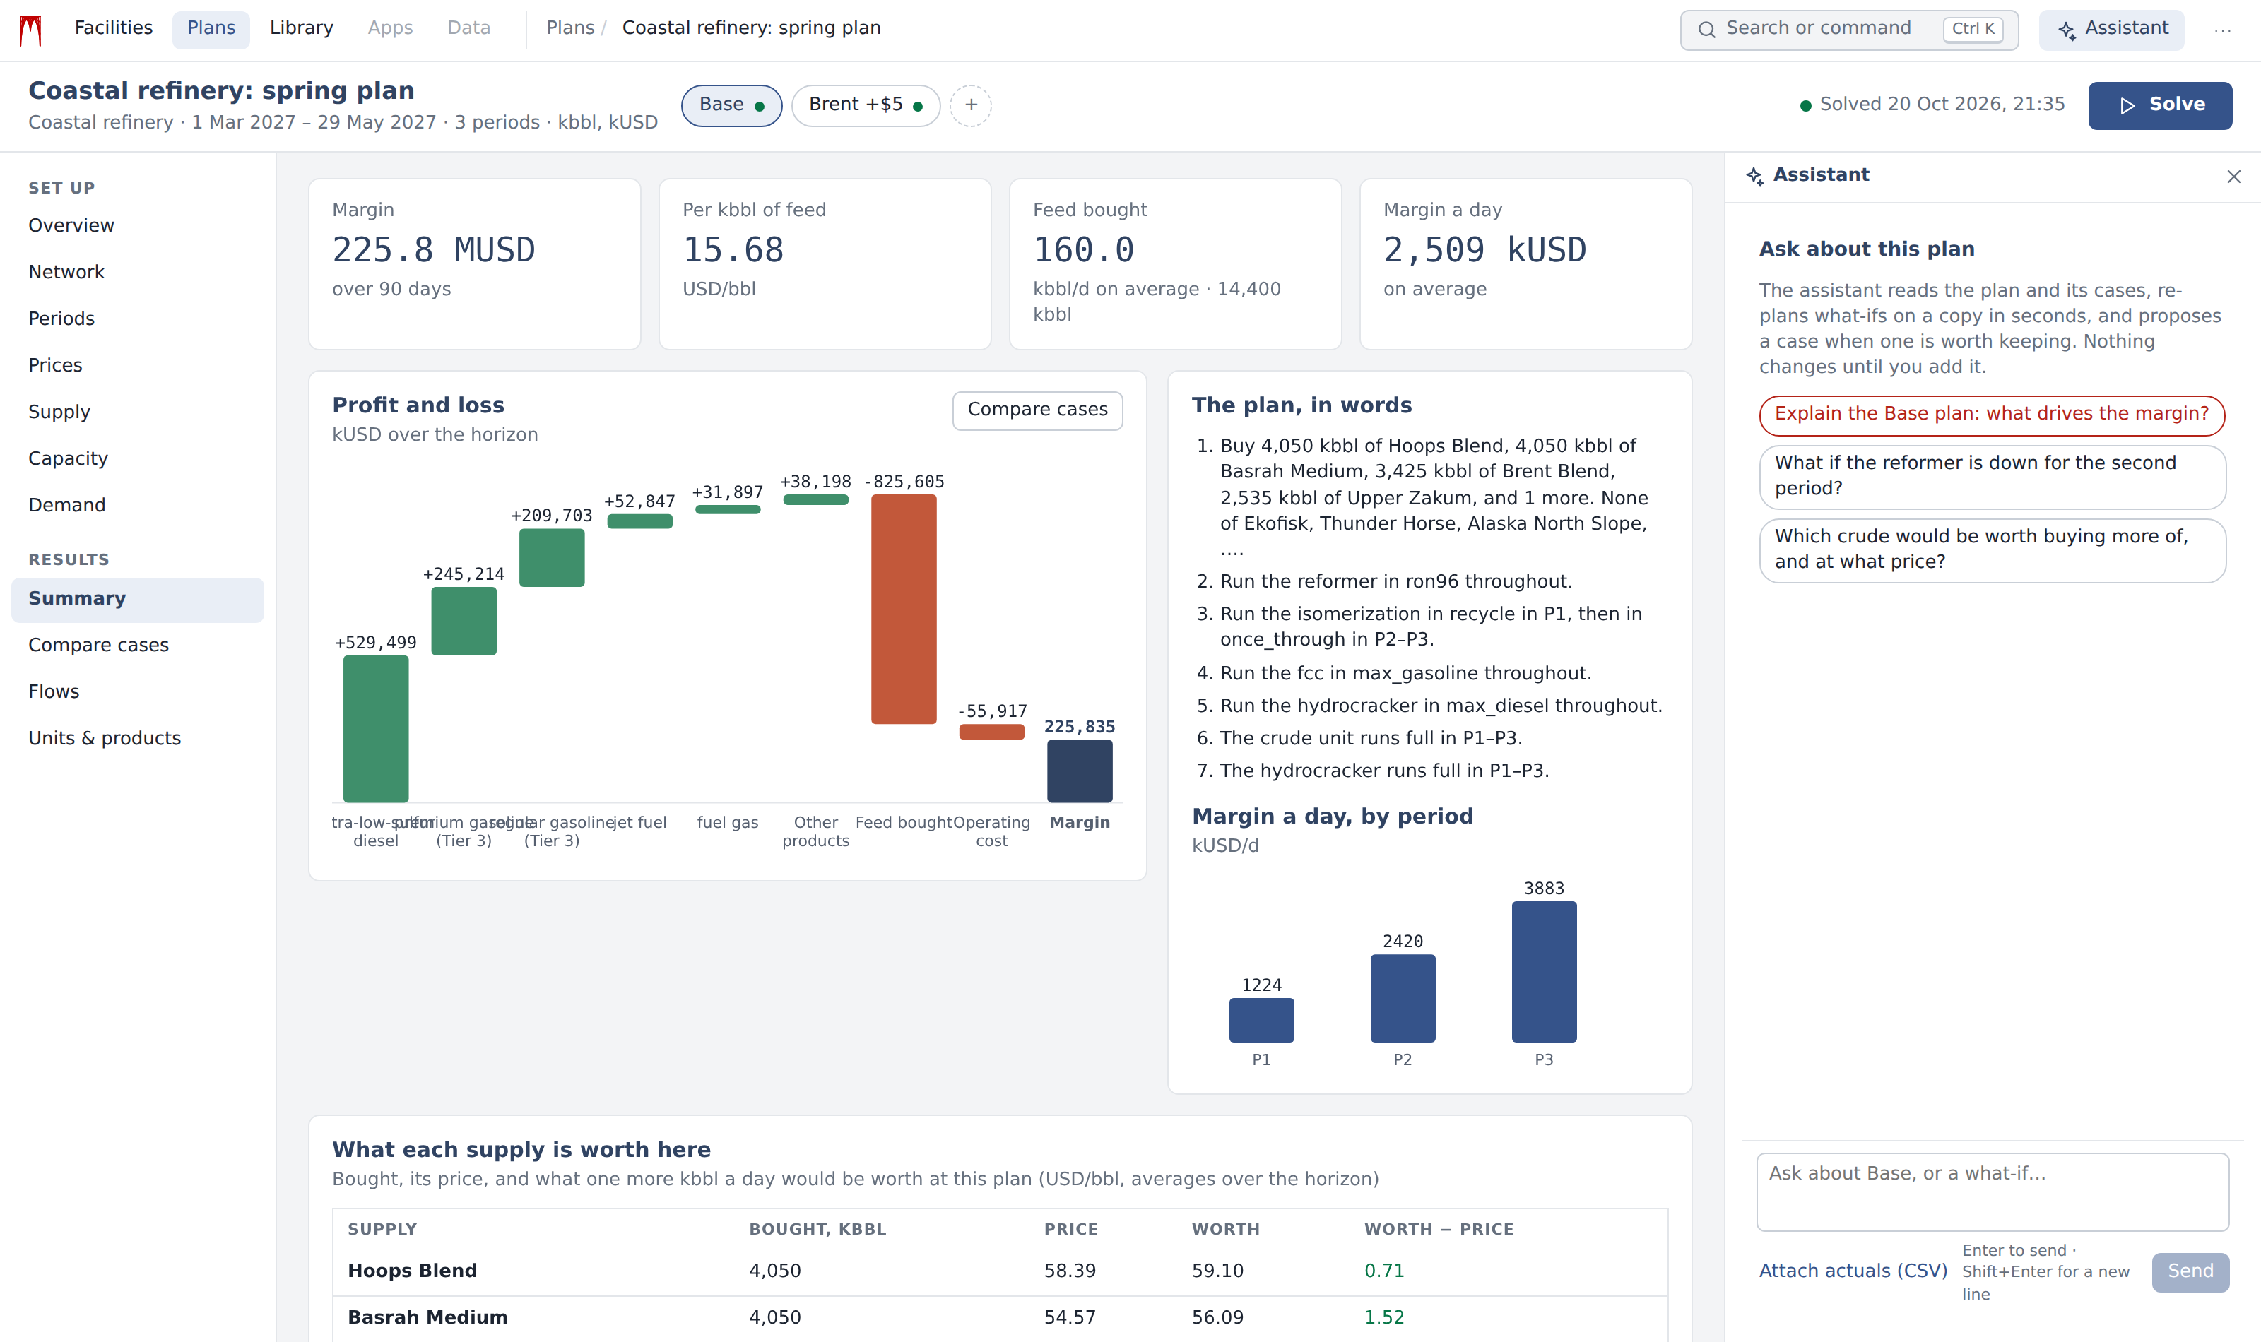Open Supply in the sidebar
2261x1342 pixels.
(138, 412)
